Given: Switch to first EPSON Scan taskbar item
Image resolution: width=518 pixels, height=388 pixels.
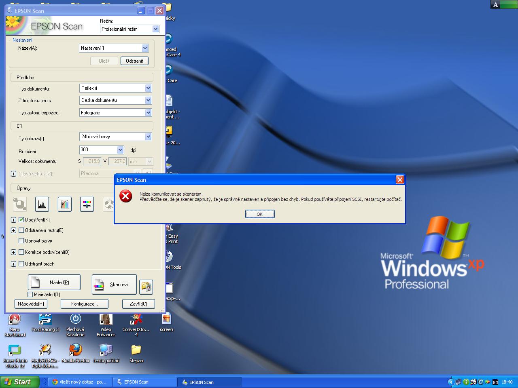Looking at the screenshot, I should (x=144, y=382).
